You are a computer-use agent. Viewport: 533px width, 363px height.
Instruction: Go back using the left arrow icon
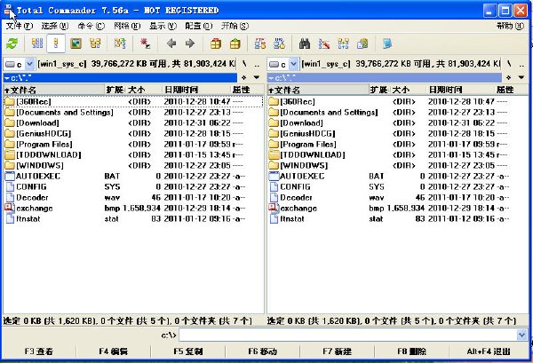point(171,43)
